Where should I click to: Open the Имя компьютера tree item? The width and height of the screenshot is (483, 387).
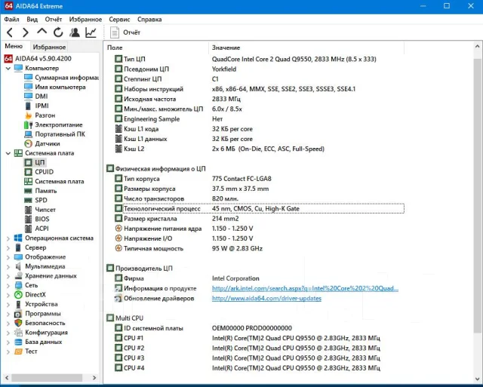(x=55, y=87)
